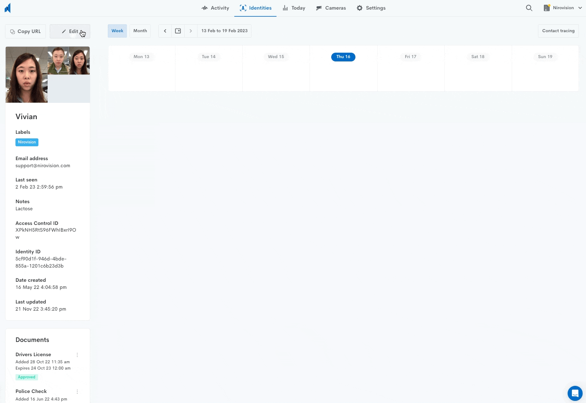Click the Access Control ID value
This screenshot has height=403, width=586.
[46, 234]
